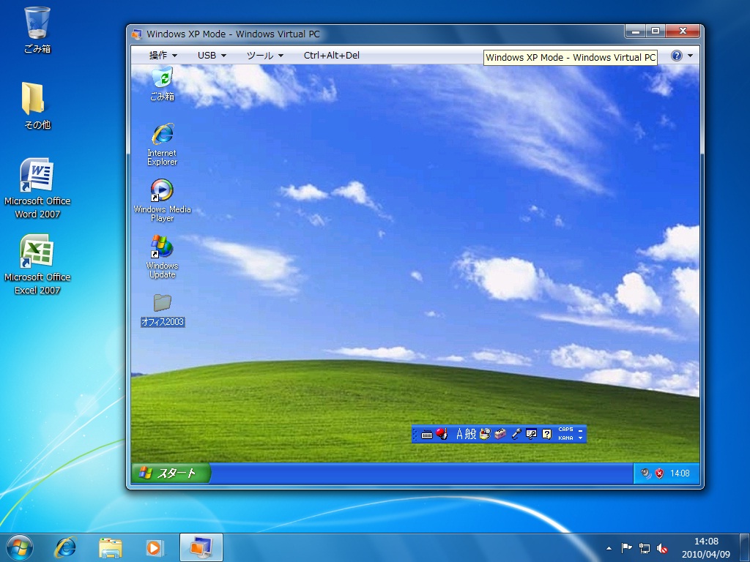Click the Show Desktop strip at taskbar end
The image size is (750, 562).
click(x=744, y=547)
